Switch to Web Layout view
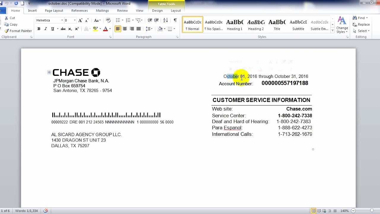 [x=324, y=211]
